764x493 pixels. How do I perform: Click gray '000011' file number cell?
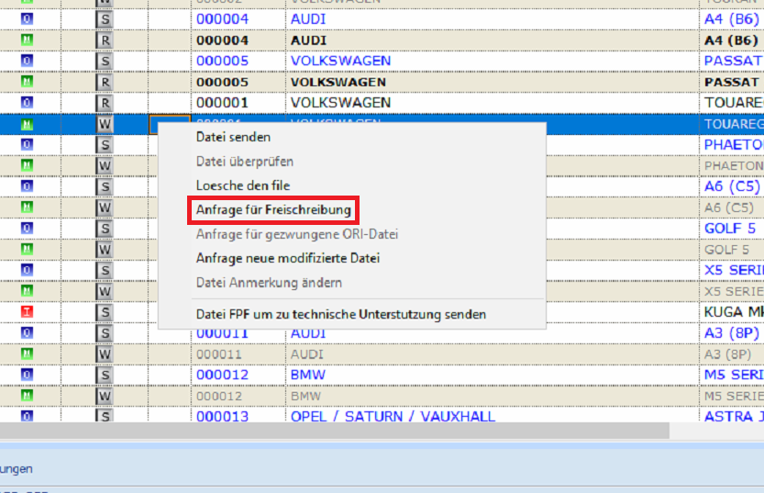coord(219,354)
